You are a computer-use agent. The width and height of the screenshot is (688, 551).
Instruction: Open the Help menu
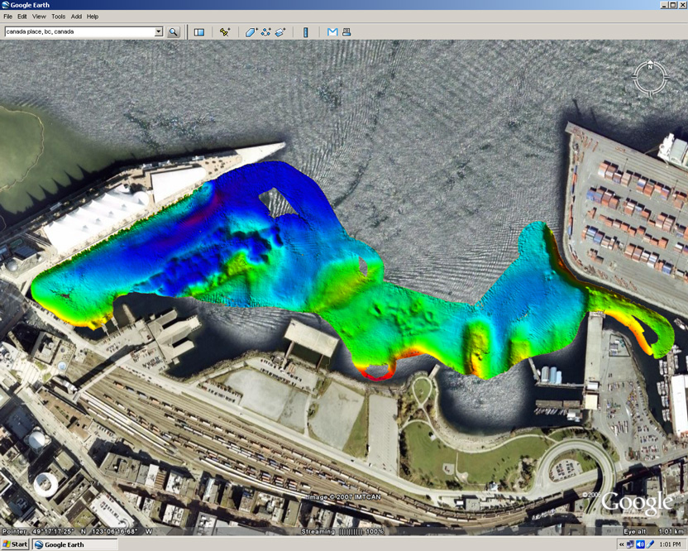tap(93, 17)
